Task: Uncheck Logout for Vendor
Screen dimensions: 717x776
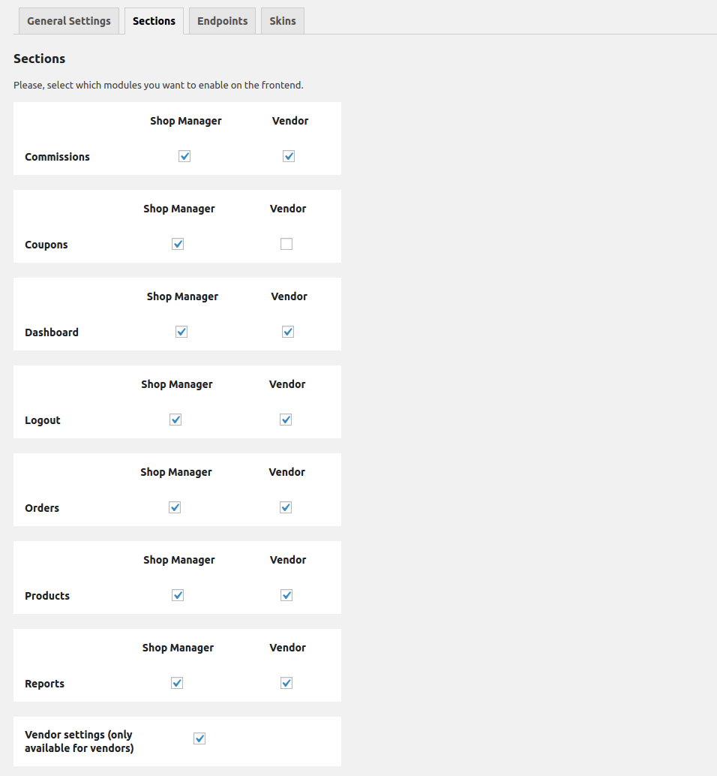Action: click(286, 420)
